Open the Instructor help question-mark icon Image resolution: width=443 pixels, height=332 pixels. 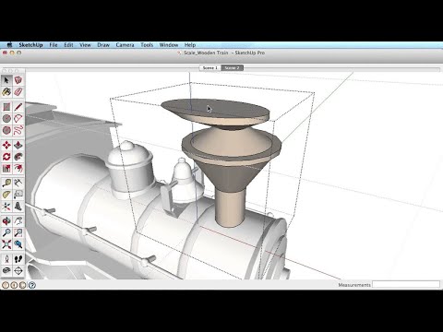click(x=32, y=285)
